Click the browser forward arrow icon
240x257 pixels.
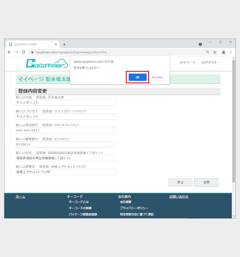17,52
